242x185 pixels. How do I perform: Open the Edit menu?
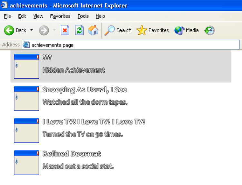(22, 16)
